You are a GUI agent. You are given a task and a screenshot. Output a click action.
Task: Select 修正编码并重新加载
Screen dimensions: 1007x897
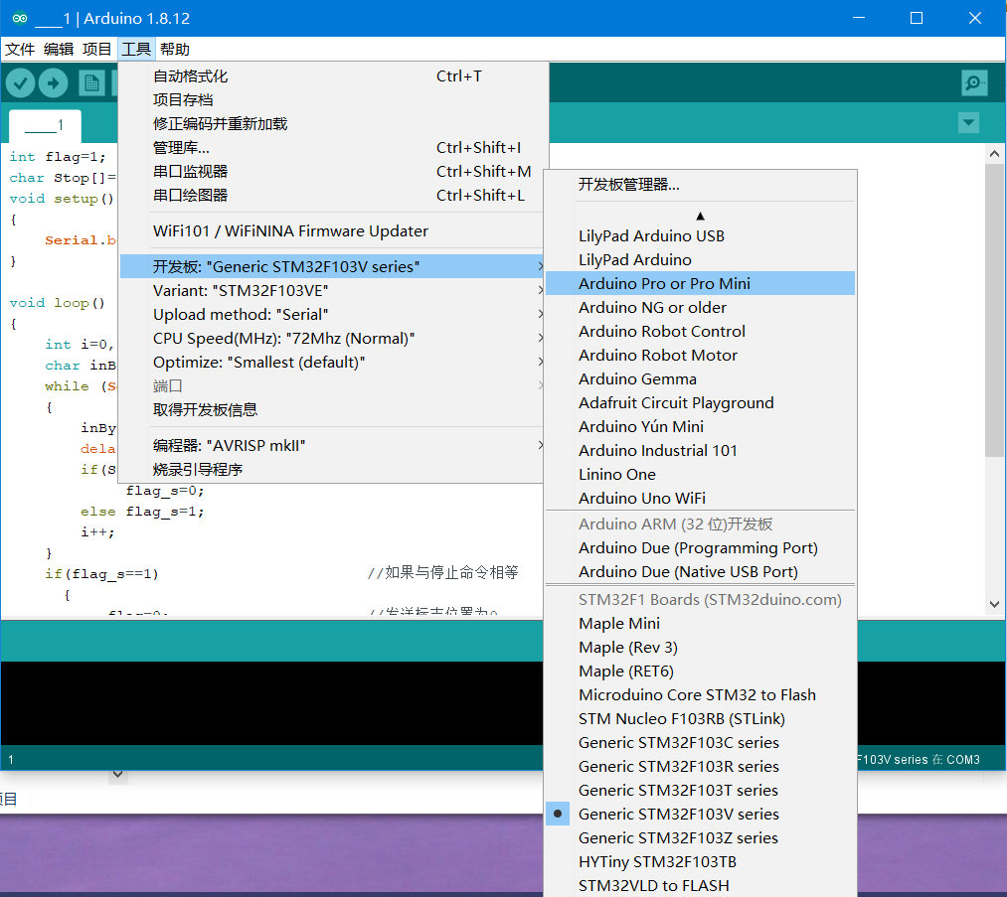334,124
